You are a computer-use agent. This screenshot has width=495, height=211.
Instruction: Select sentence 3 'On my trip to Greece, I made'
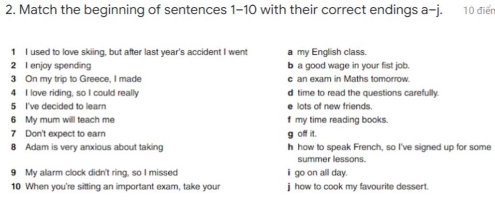(76, 79)
